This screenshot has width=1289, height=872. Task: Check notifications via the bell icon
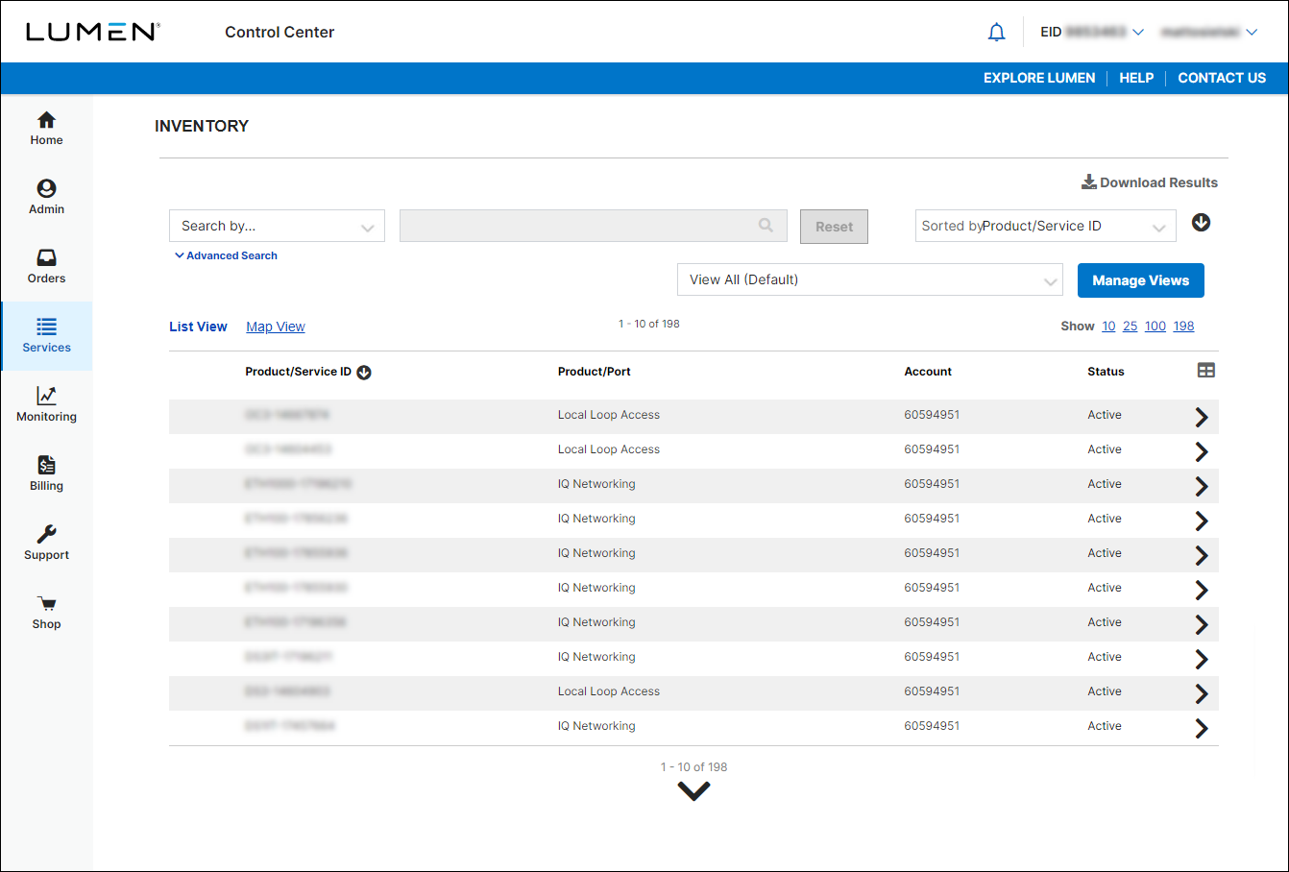coord(997,32)
